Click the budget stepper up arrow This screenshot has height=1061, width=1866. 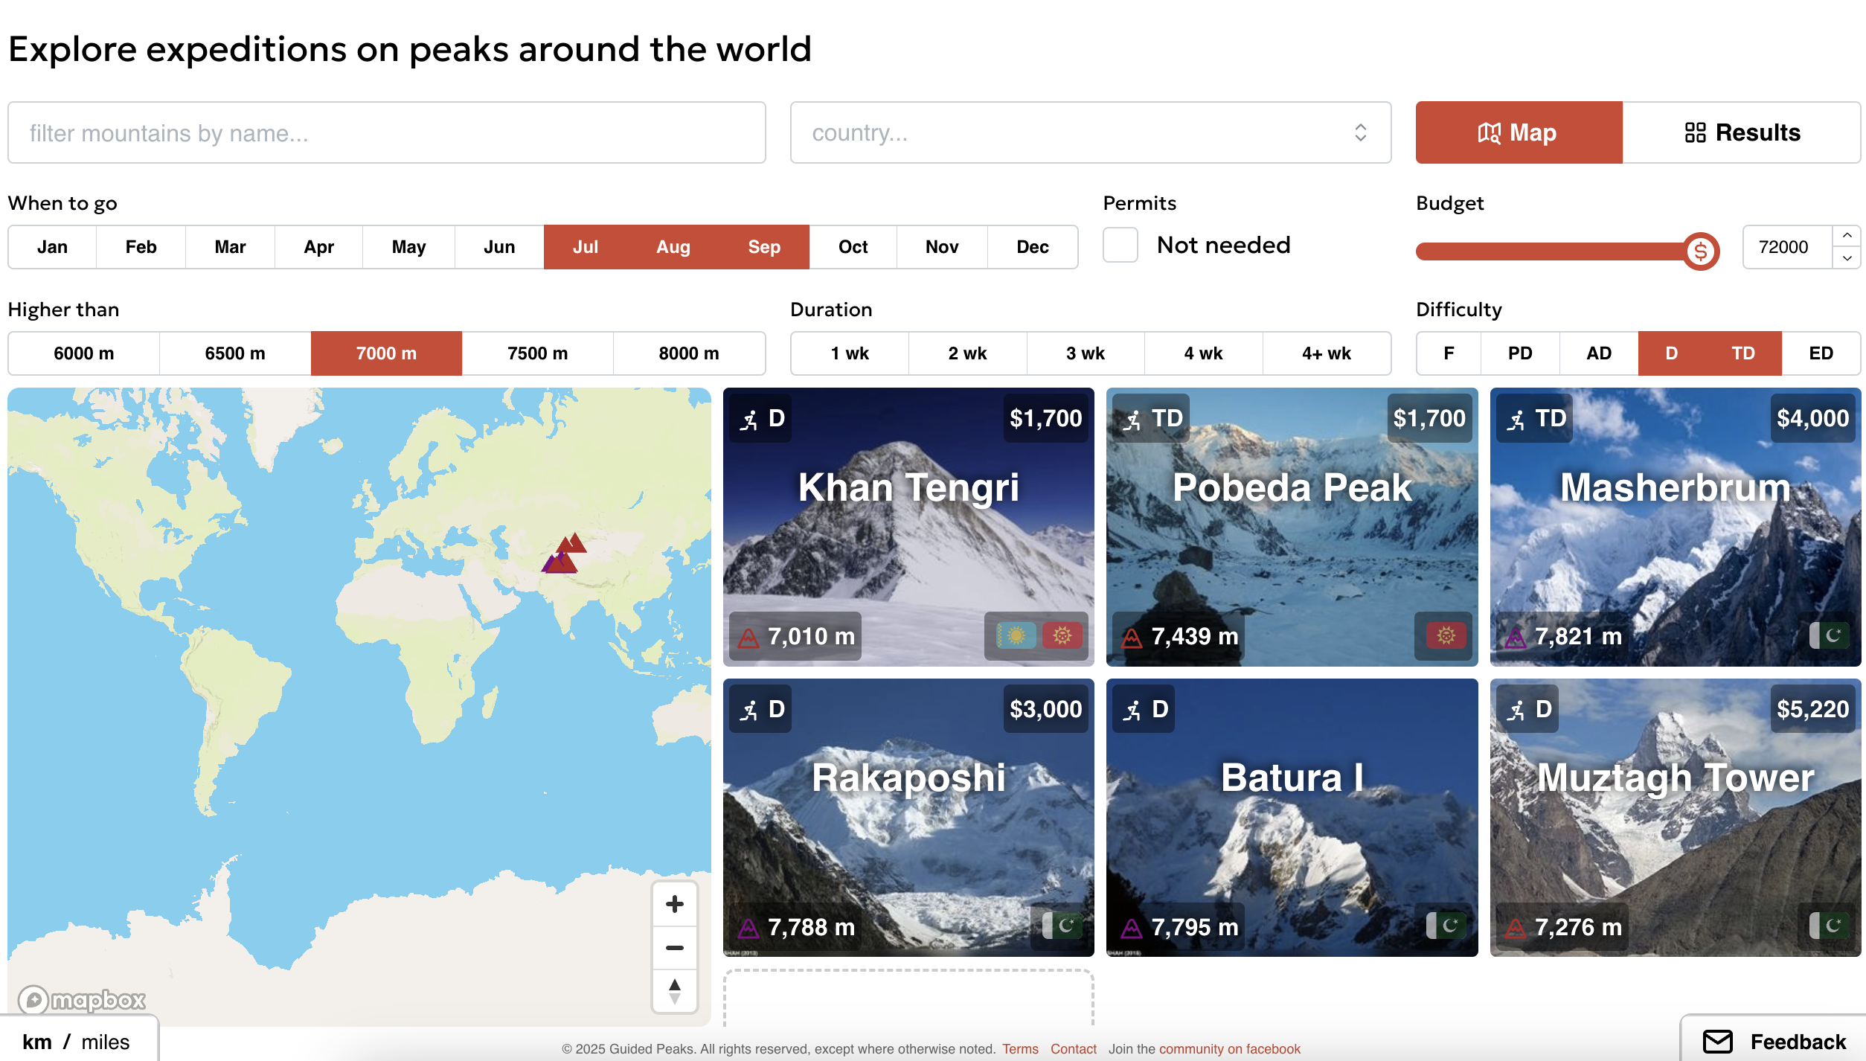[x=1847, y=236]
